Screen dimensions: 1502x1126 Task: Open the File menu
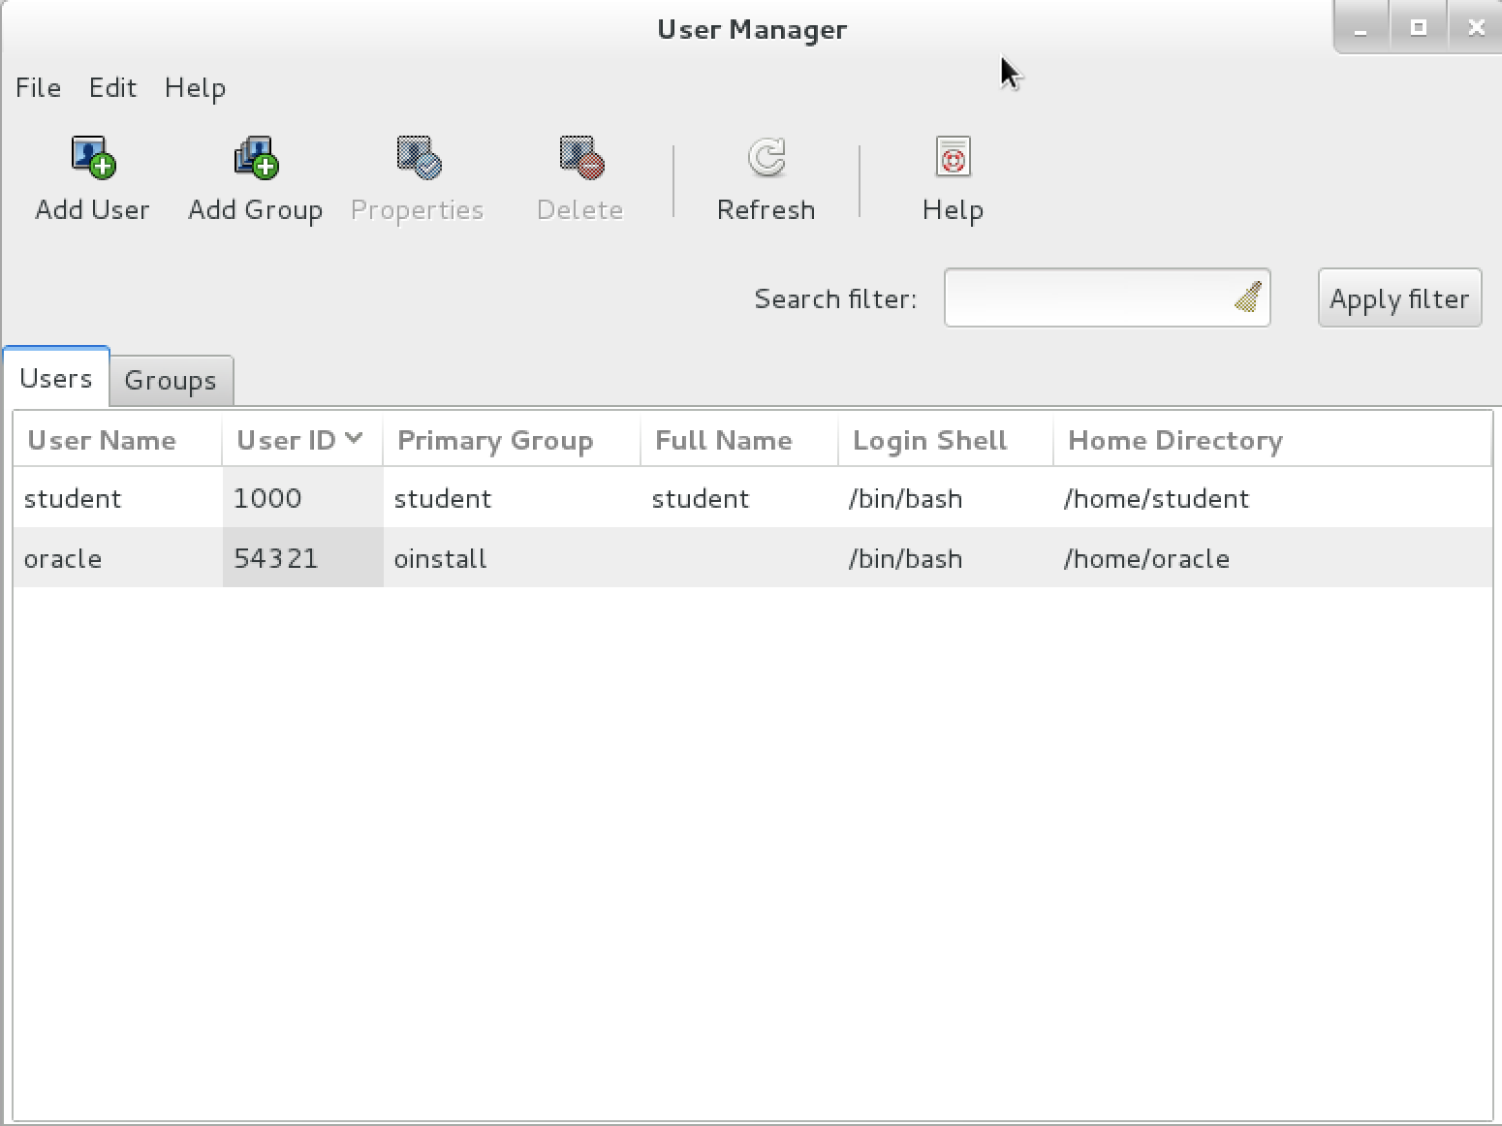[39, 87]
